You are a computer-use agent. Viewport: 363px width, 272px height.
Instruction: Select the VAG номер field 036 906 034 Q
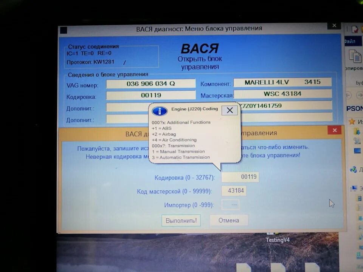(151, 83)
